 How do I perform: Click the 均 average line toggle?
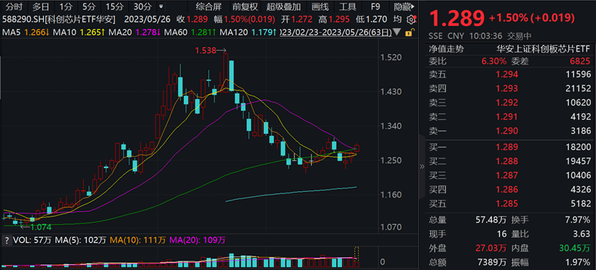pyautogui.click(x=397, y=19)
